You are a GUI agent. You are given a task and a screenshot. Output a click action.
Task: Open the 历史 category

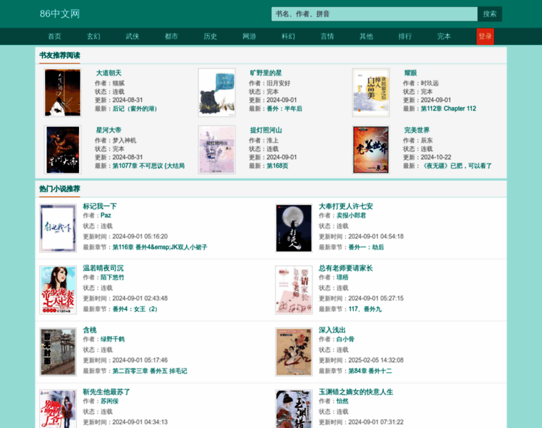pyautogui.click(x=210, y=36)
